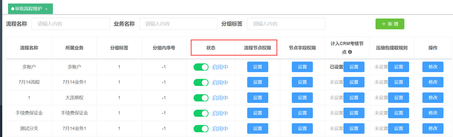Click CRM考核节点 设置 in 大连期权 row
453x137 pixels.
354,98
